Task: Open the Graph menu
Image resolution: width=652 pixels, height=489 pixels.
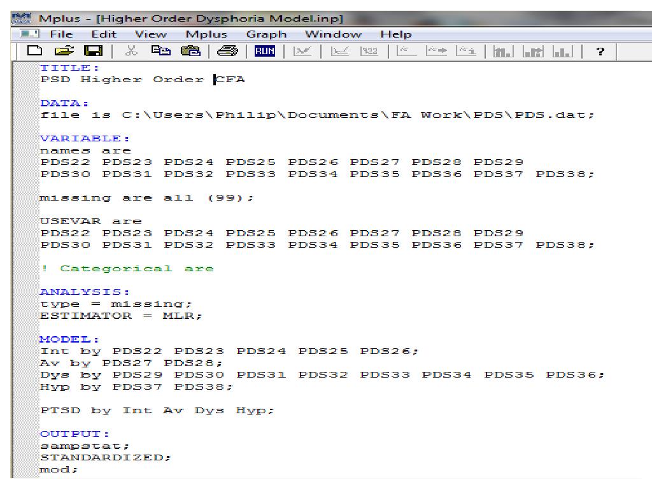Action: 267,34
